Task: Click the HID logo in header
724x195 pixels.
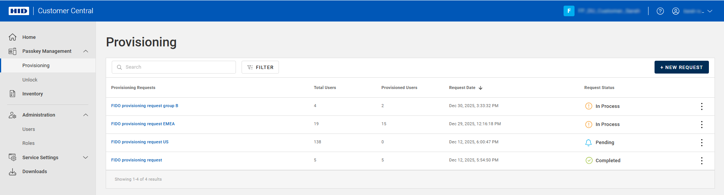Action: click(x=19, y=11)
